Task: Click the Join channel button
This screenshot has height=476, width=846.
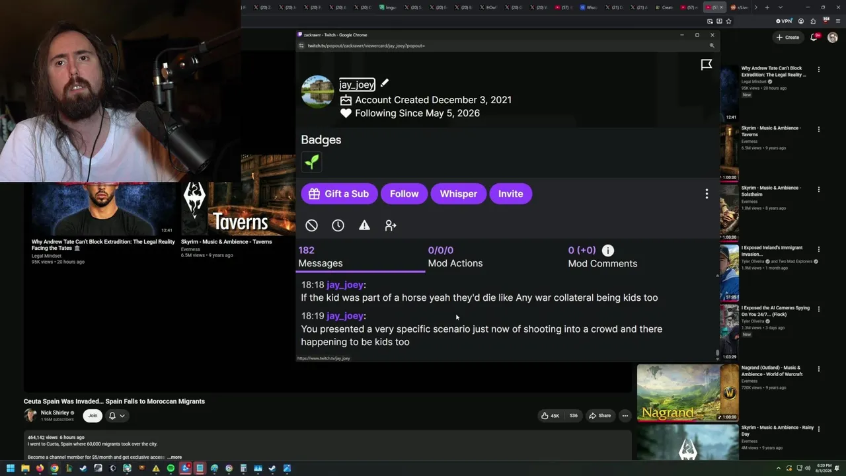Action: point(93,416)
